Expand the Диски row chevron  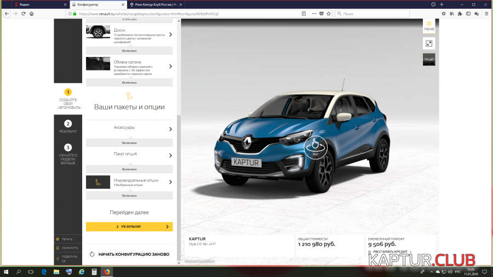170,34
